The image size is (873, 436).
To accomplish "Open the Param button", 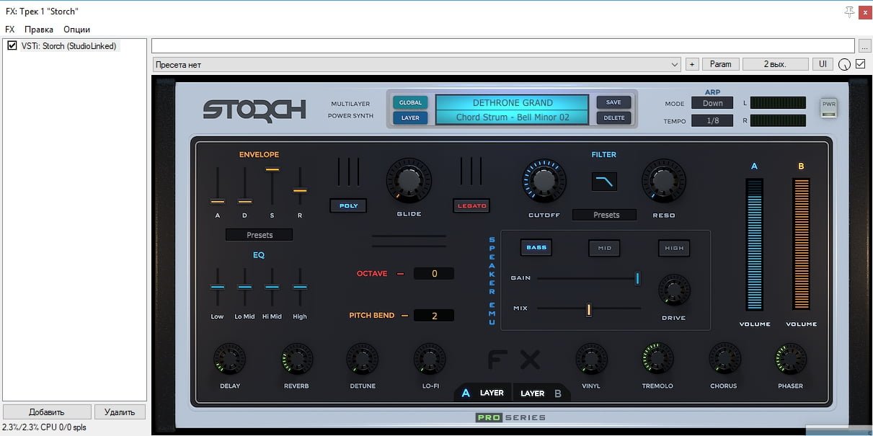I will pyautogui.click(x=720, y=64).
